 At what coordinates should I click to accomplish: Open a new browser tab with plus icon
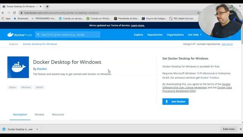tap(47, 6)
